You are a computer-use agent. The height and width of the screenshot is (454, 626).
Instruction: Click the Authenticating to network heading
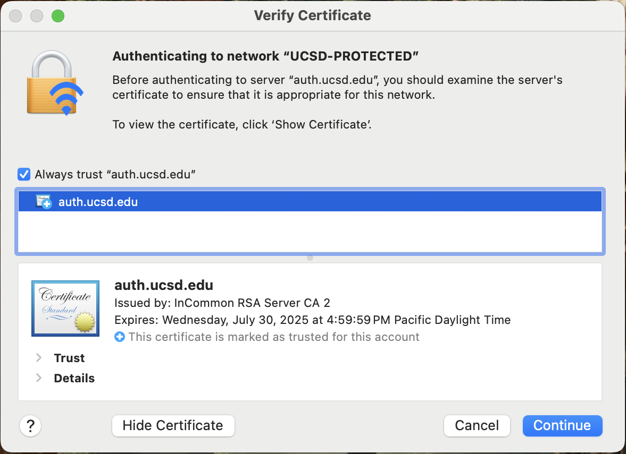(265, 56)
